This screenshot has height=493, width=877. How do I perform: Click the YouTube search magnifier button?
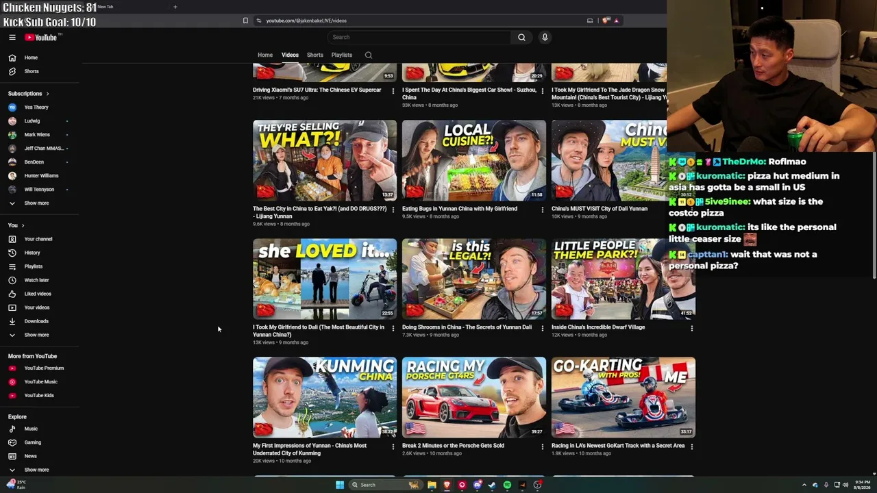click(521, 38)
